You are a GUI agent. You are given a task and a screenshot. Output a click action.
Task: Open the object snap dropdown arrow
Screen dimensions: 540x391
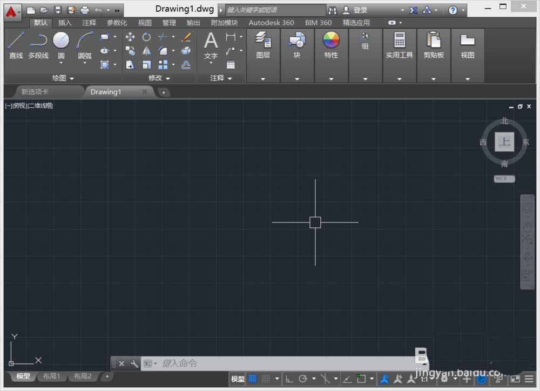point(372,379)
